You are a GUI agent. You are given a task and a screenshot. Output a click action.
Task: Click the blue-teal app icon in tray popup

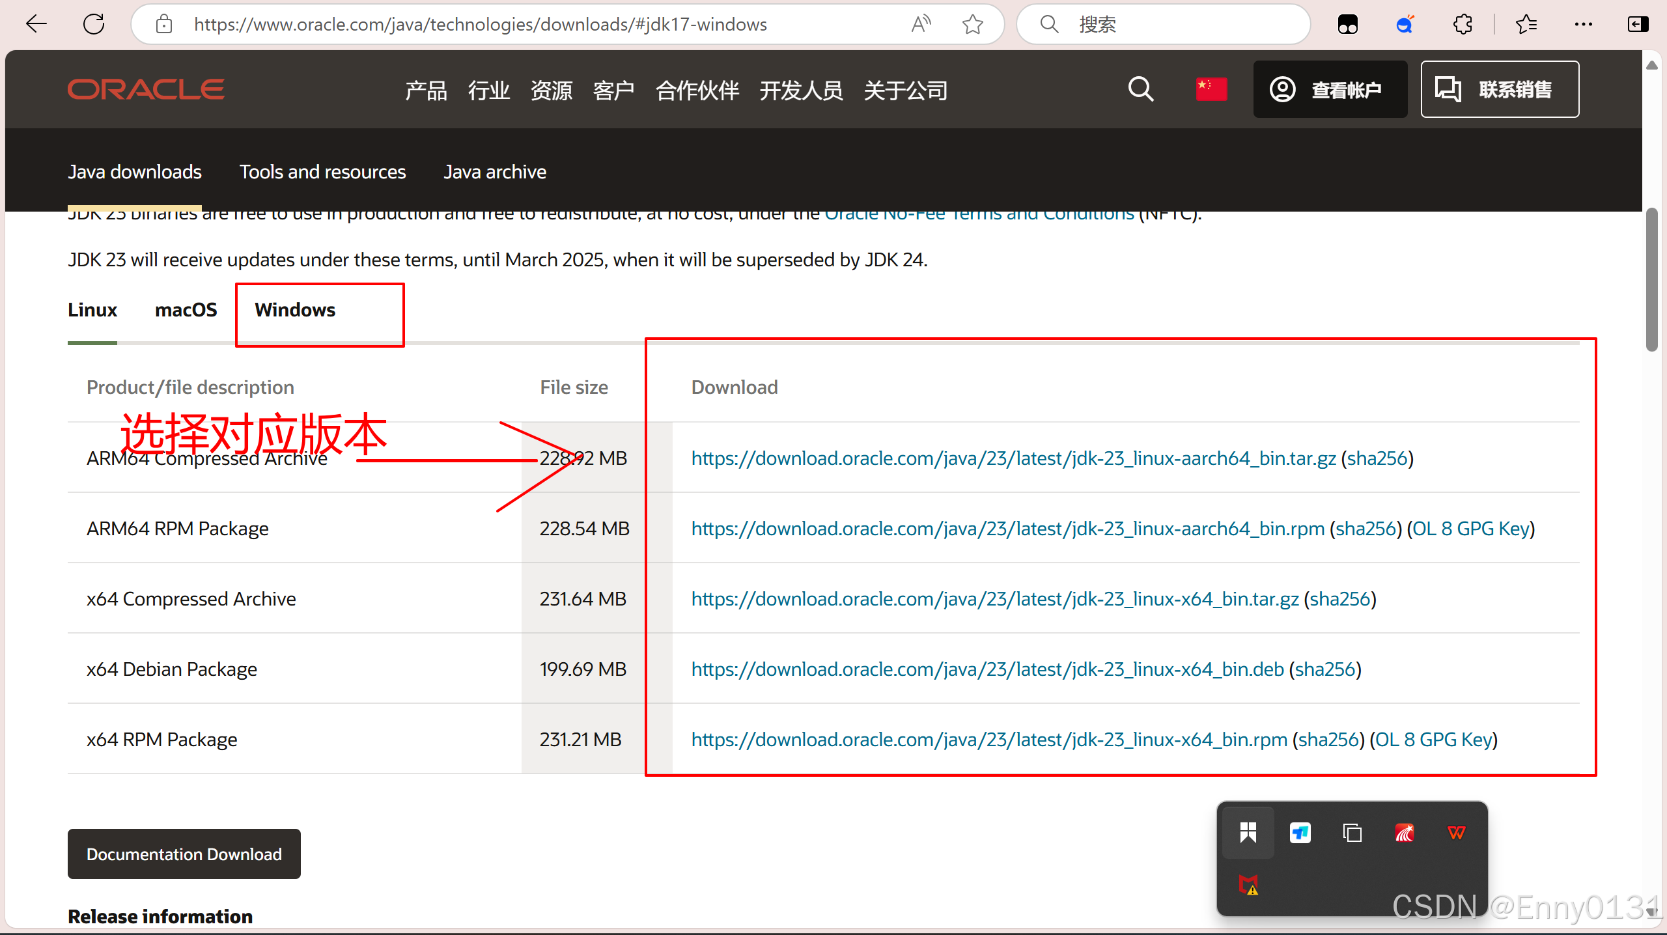click(x=1300, y=832)
